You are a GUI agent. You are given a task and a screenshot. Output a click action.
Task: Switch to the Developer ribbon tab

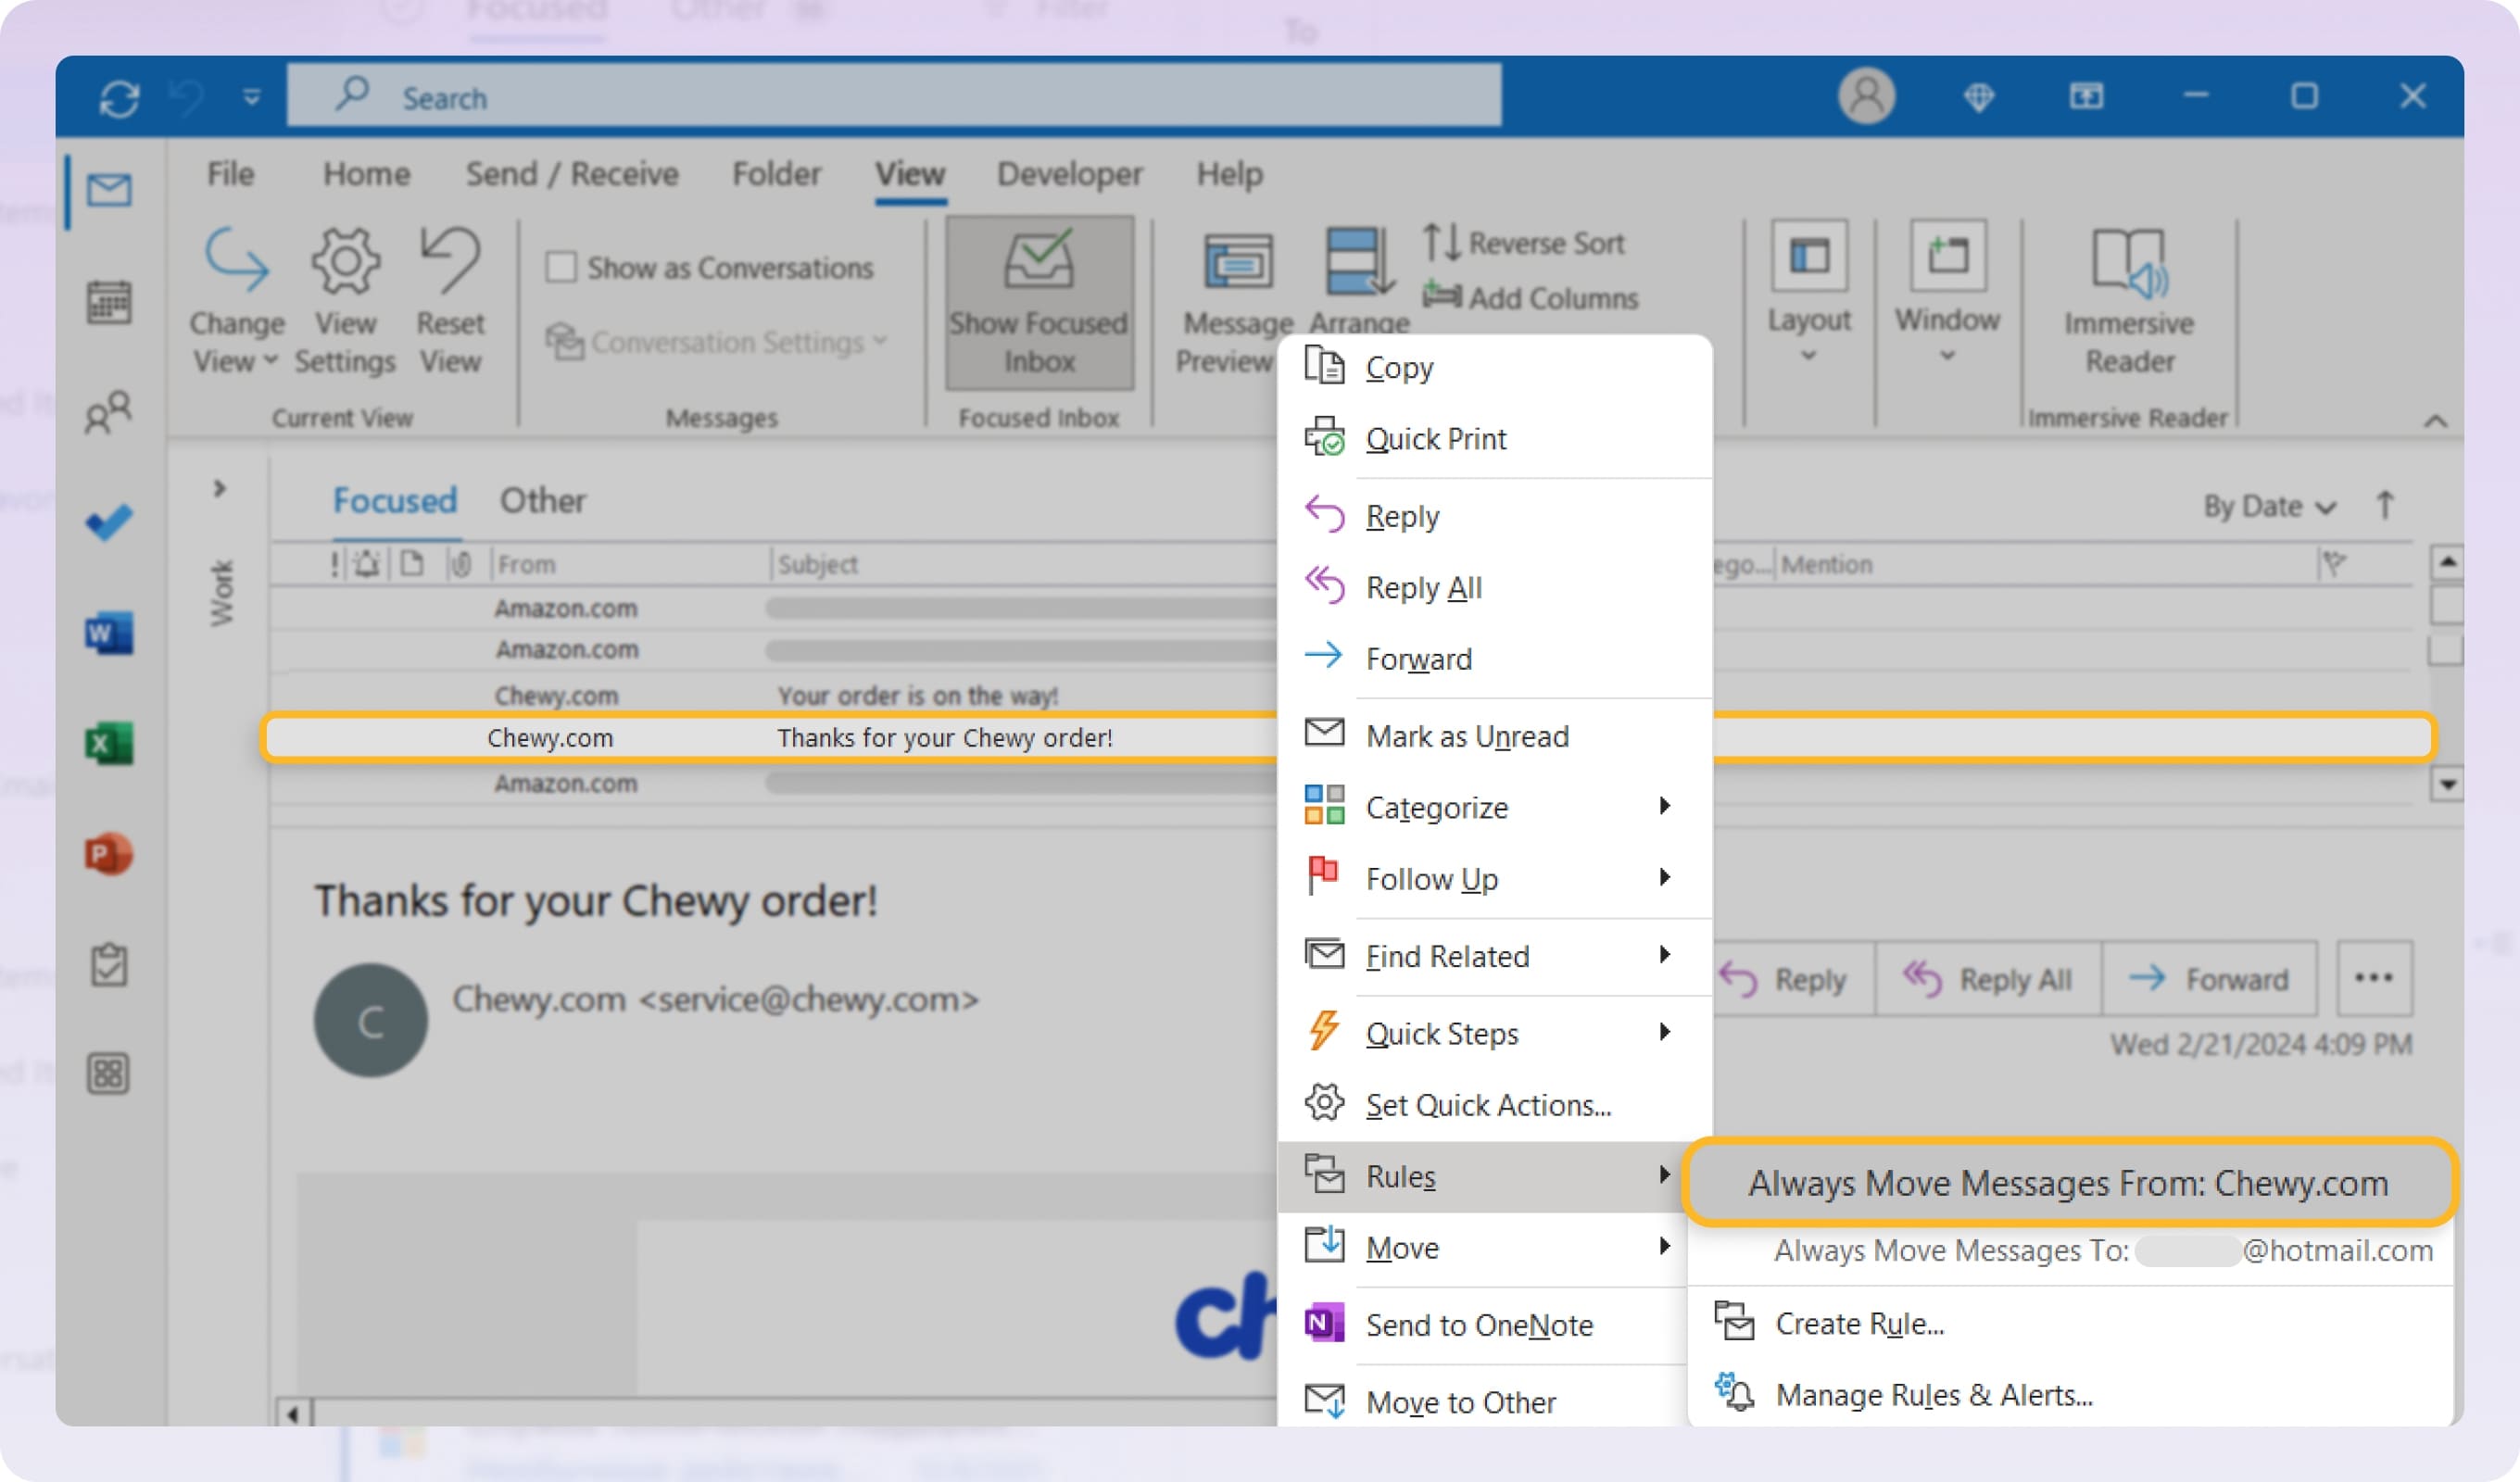pyautogui.click(x=1069, y=173)
